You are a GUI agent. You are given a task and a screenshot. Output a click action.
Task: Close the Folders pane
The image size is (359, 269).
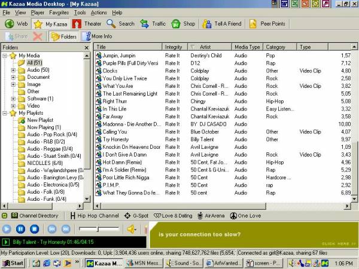87,48
